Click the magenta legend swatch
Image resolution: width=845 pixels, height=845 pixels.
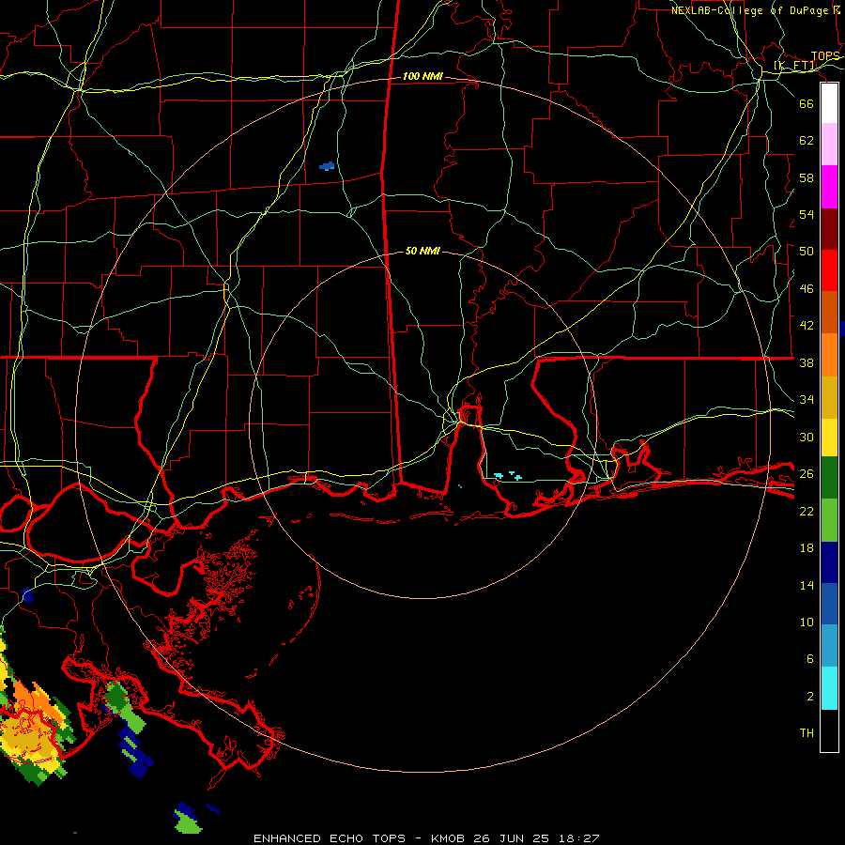pyautogui.click(x=829, y=187)
